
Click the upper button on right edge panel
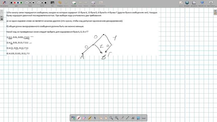point(215,11)
